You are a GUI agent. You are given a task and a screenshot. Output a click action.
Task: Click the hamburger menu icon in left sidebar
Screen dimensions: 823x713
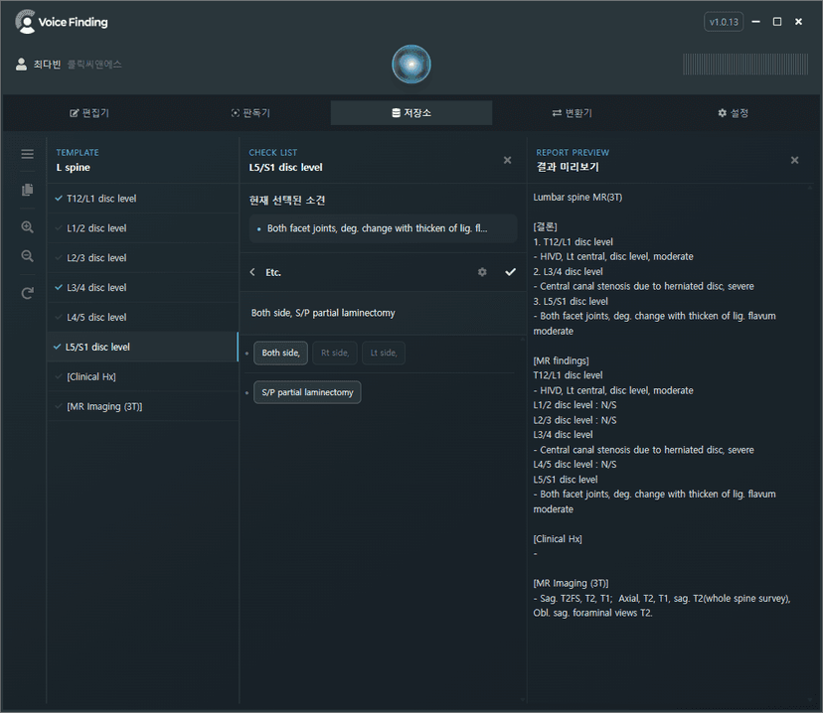coord(27,154)
